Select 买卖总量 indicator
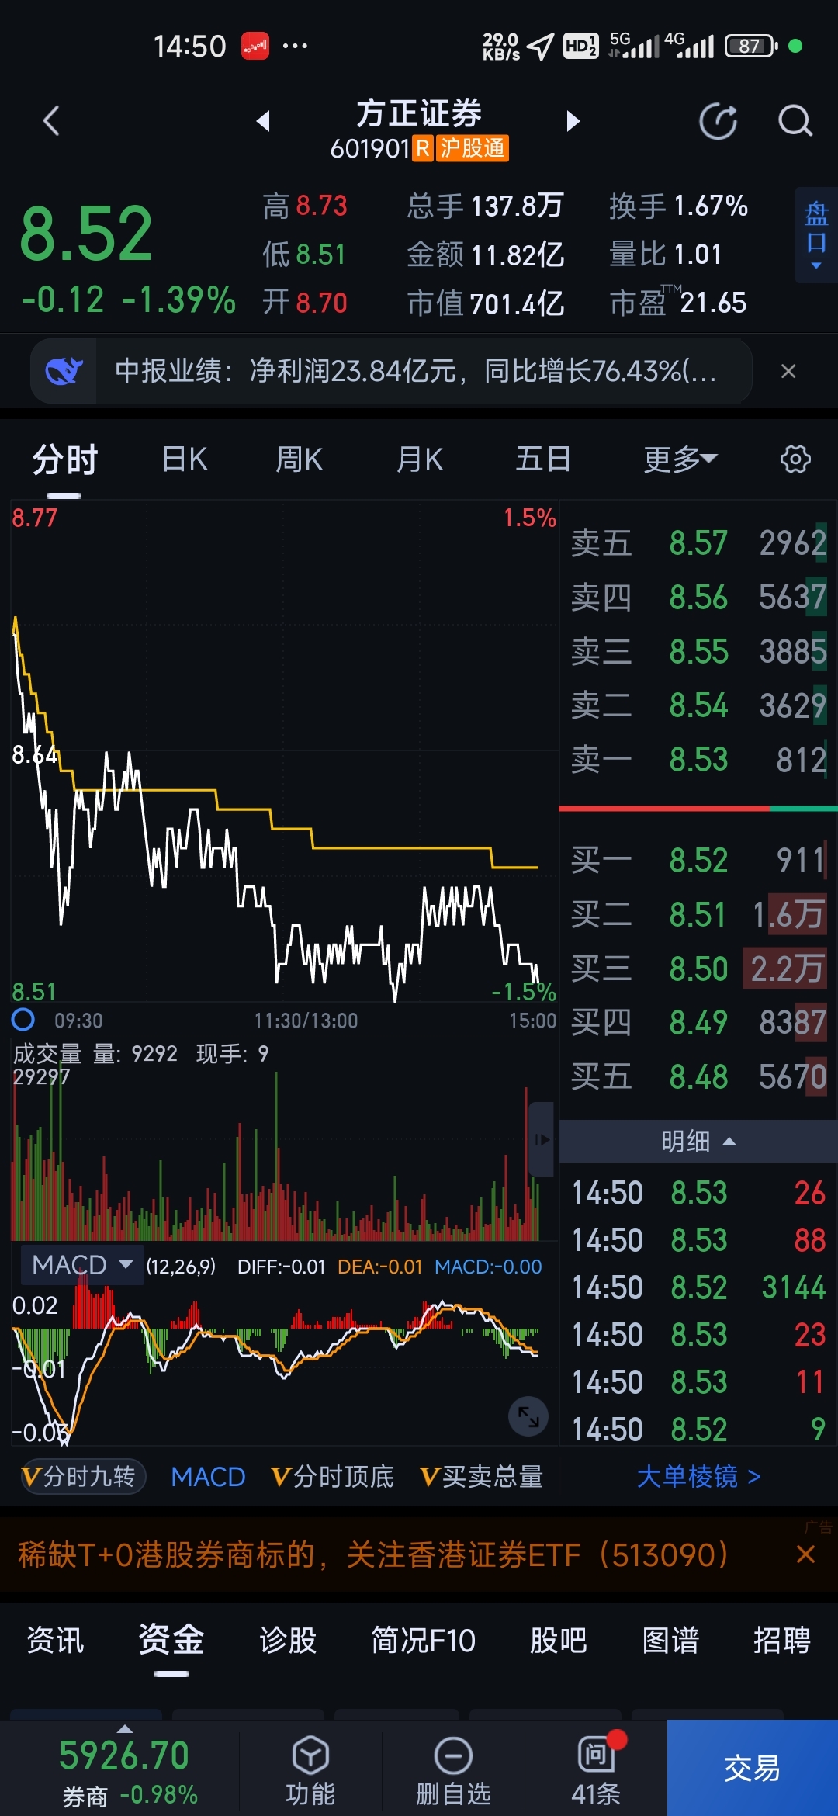The height and width of the screenshot is (1816, 838). [481, 1477]
